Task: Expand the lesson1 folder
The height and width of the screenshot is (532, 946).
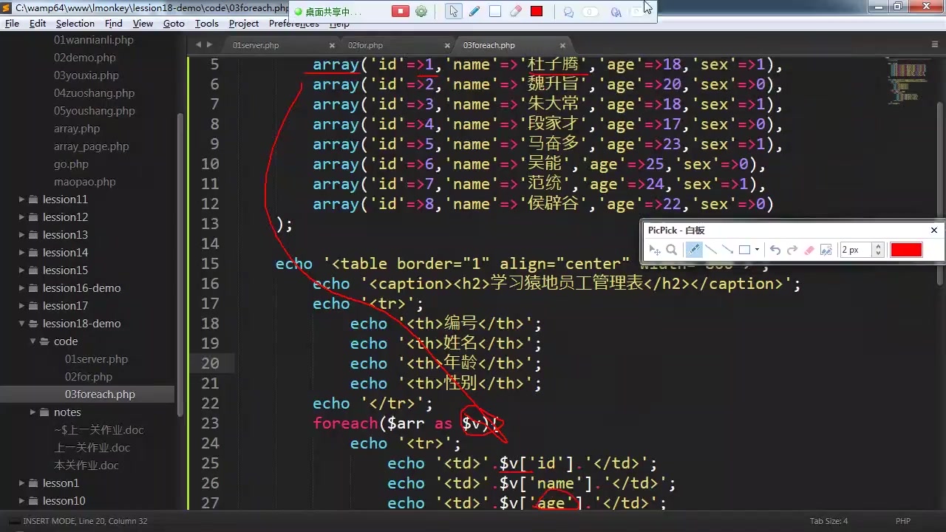Action: pyautogui.click(x=22, y=483)
